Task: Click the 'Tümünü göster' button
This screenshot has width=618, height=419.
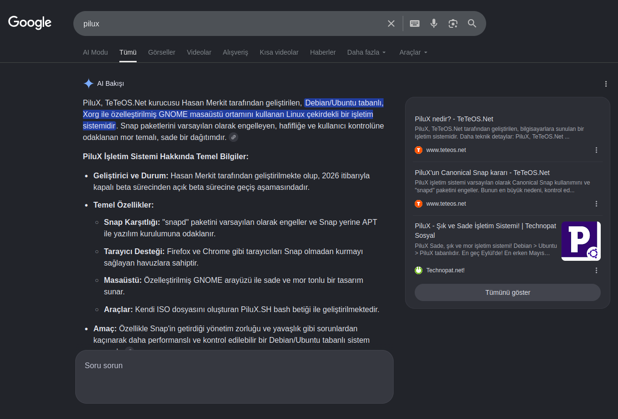Action: [x=508, y=292]
